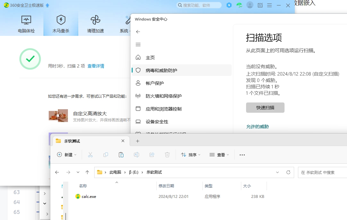The height and width of the screenshot is (220, 347).
Task: Close the 杀软测试 Explorer tab
Action: tap(123, 141)
